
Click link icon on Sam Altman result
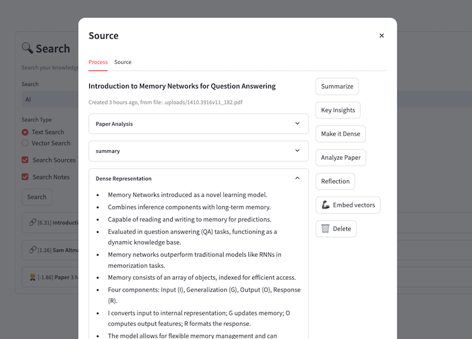pos(33,250)
